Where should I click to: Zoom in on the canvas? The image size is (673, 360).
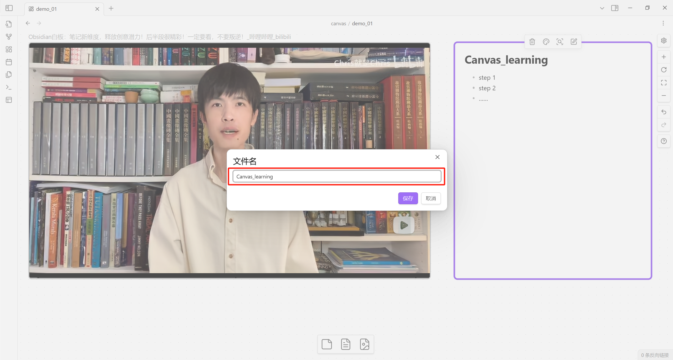coord(664,57)
